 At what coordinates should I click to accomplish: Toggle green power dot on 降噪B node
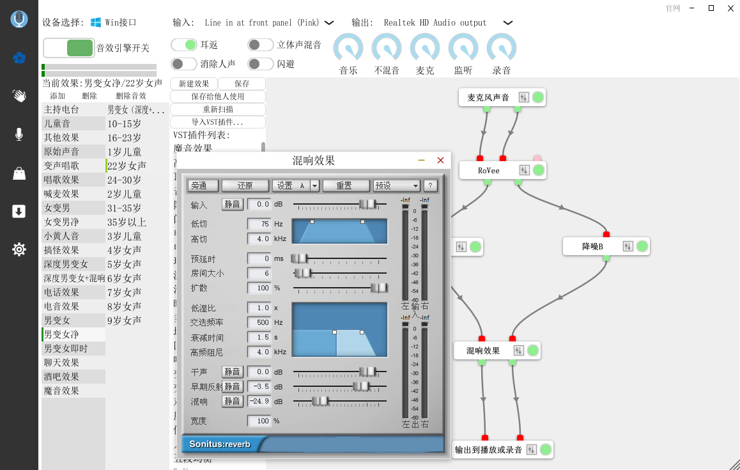(x=642, y=246)
